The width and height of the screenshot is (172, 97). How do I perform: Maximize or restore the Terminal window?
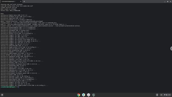coord(168,2)
